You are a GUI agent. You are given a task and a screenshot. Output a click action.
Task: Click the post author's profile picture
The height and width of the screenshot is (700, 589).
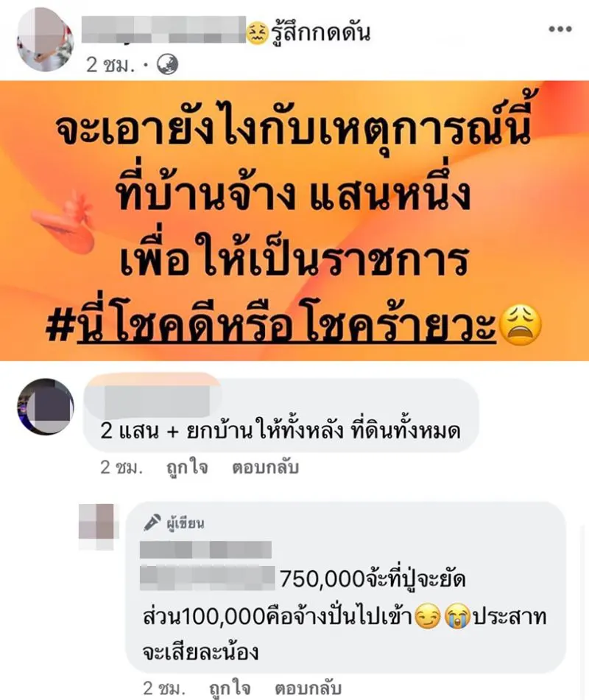(x=46, y=39)
